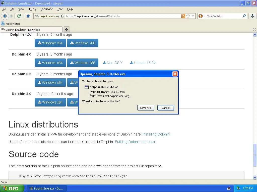
Task: Open the Downloads arrow toolbar button
Action: pos(252,16)
